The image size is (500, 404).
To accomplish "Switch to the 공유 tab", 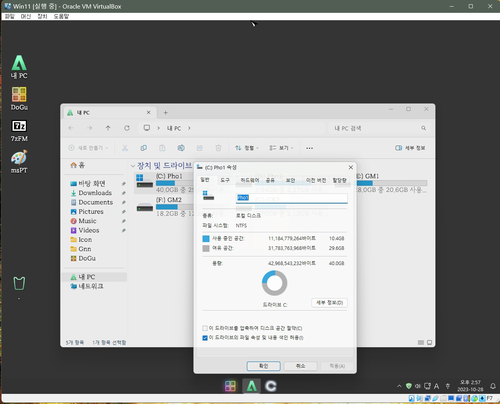I will (x=270, y=180).
